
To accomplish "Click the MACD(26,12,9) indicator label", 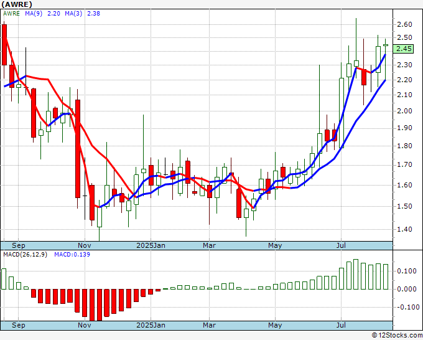I will 25,255.
